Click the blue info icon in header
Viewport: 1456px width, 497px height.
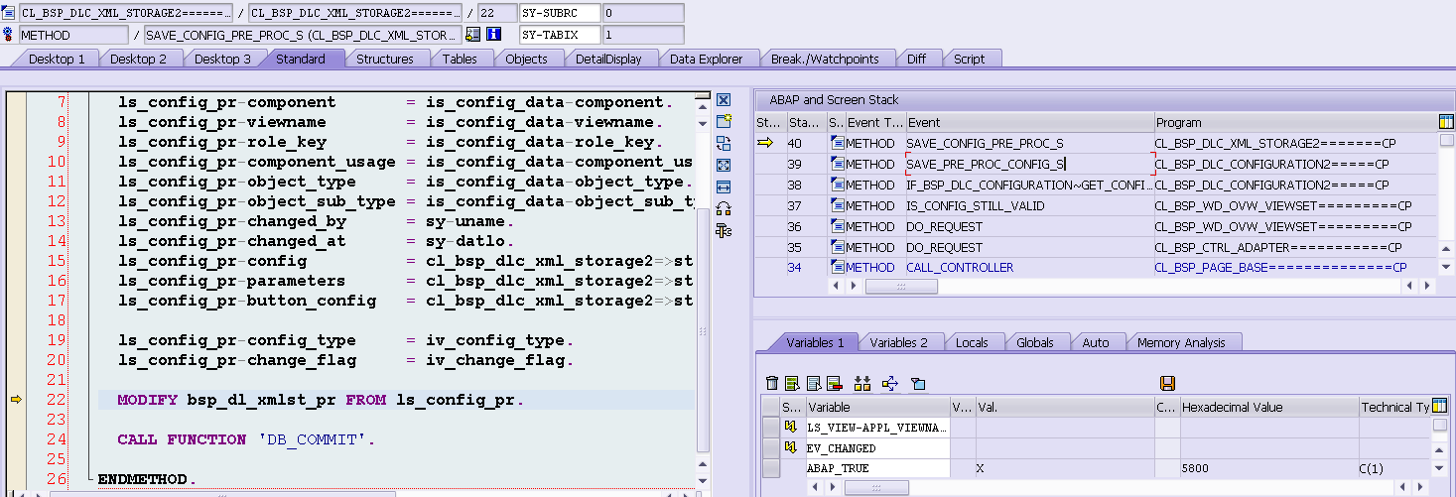pyautogui.click(x=493, y=35)
